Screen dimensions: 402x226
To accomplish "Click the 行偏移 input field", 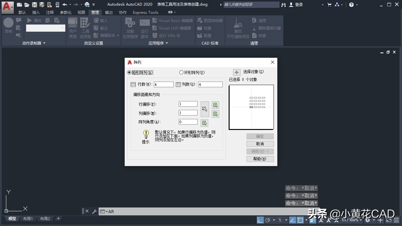I will pos(187,104).
